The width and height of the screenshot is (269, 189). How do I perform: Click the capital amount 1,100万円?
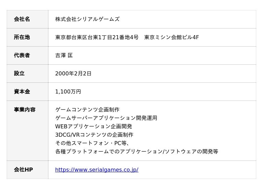[68, 91]
